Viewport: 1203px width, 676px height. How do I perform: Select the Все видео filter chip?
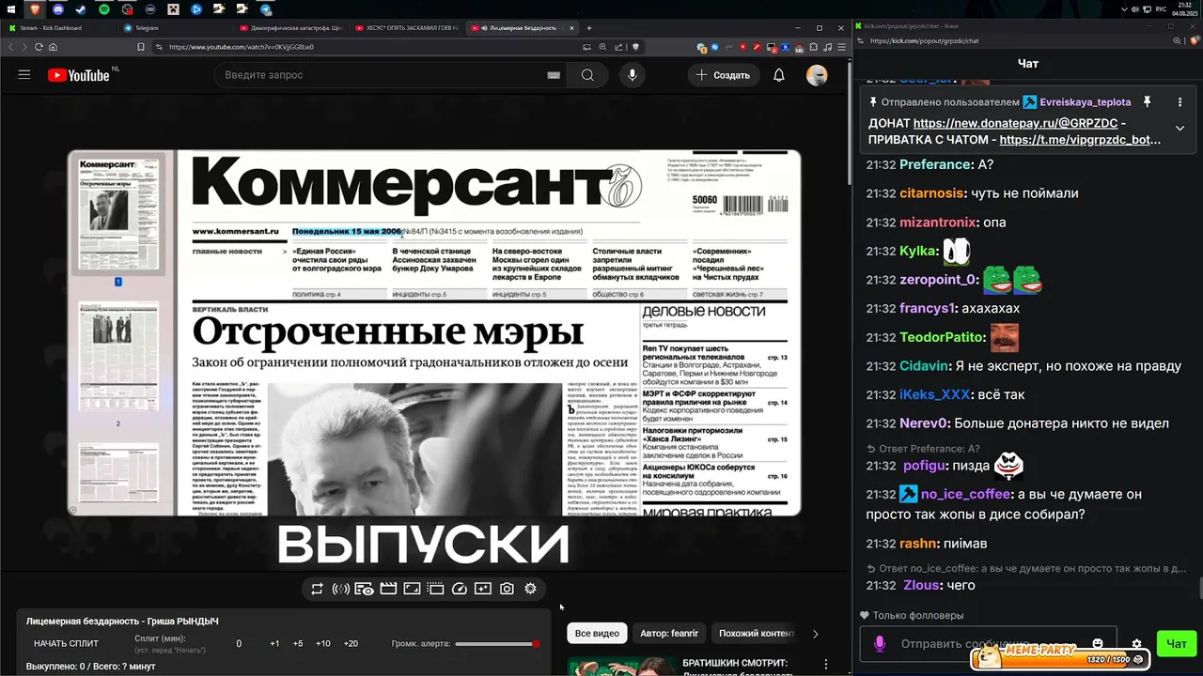coord(597,634)
